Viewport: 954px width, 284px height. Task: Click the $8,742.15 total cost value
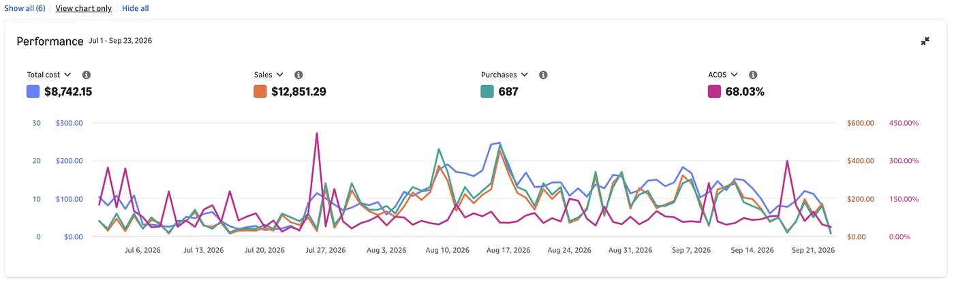(68, 91)
